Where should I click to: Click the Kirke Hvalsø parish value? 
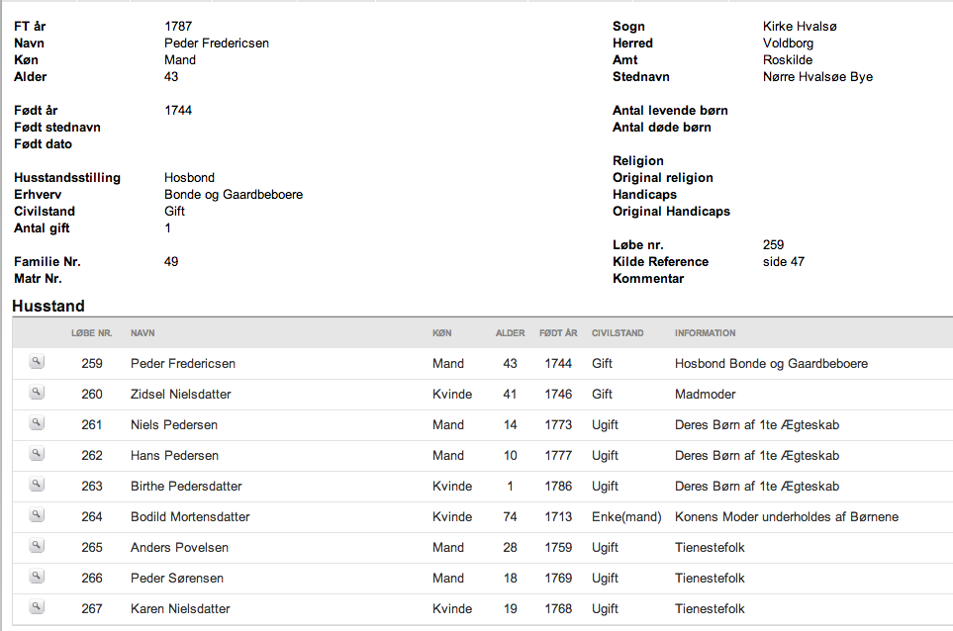800,26
